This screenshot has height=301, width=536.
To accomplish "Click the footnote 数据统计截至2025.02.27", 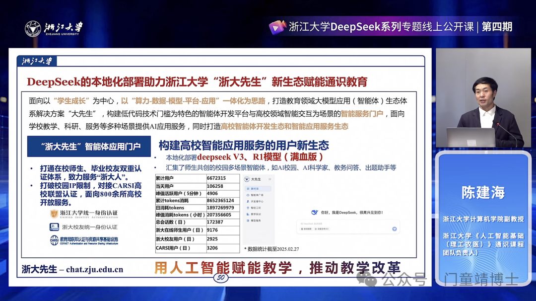I will click(x=271, y=249).
